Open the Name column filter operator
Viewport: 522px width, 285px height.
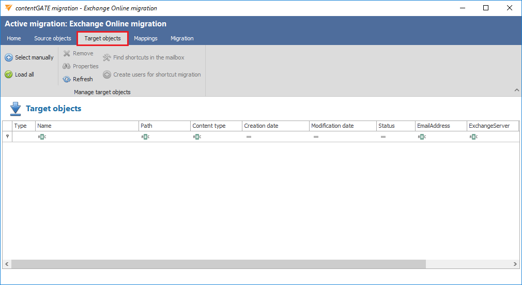tap(42, 137)
